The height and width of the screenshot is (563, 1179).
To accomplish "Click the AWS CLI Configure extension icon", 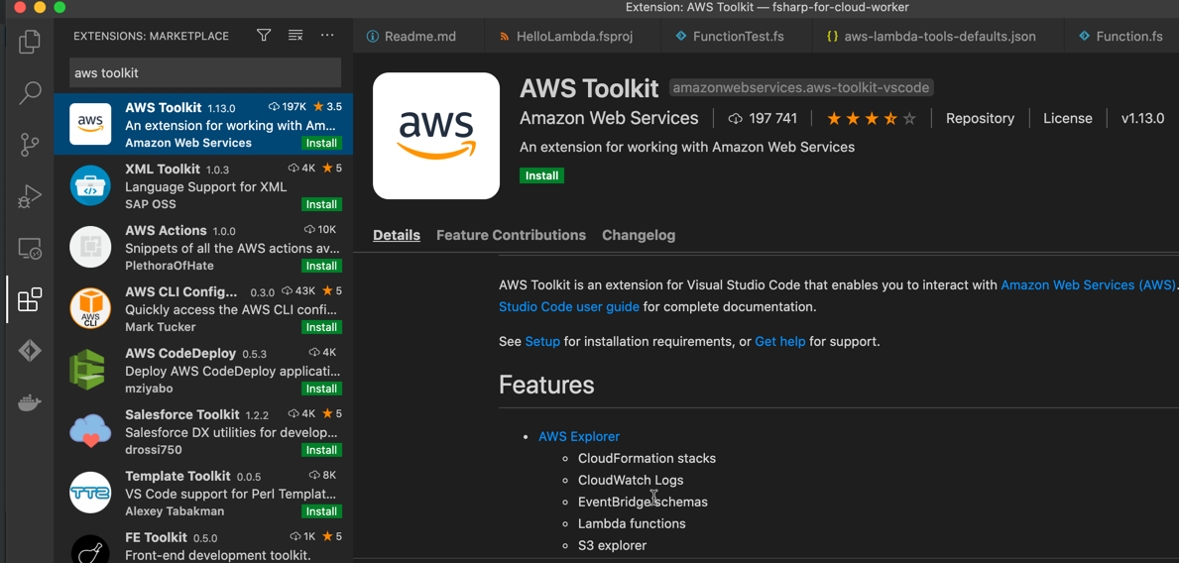I will [90, 308].
